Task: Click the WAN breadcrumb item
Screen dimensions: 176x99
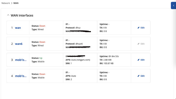Action: coord(16,3)
